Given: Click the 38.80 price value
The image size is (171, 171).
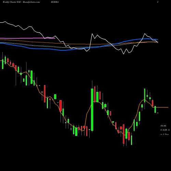Looking at the screenshot, I should click(163, 126).
